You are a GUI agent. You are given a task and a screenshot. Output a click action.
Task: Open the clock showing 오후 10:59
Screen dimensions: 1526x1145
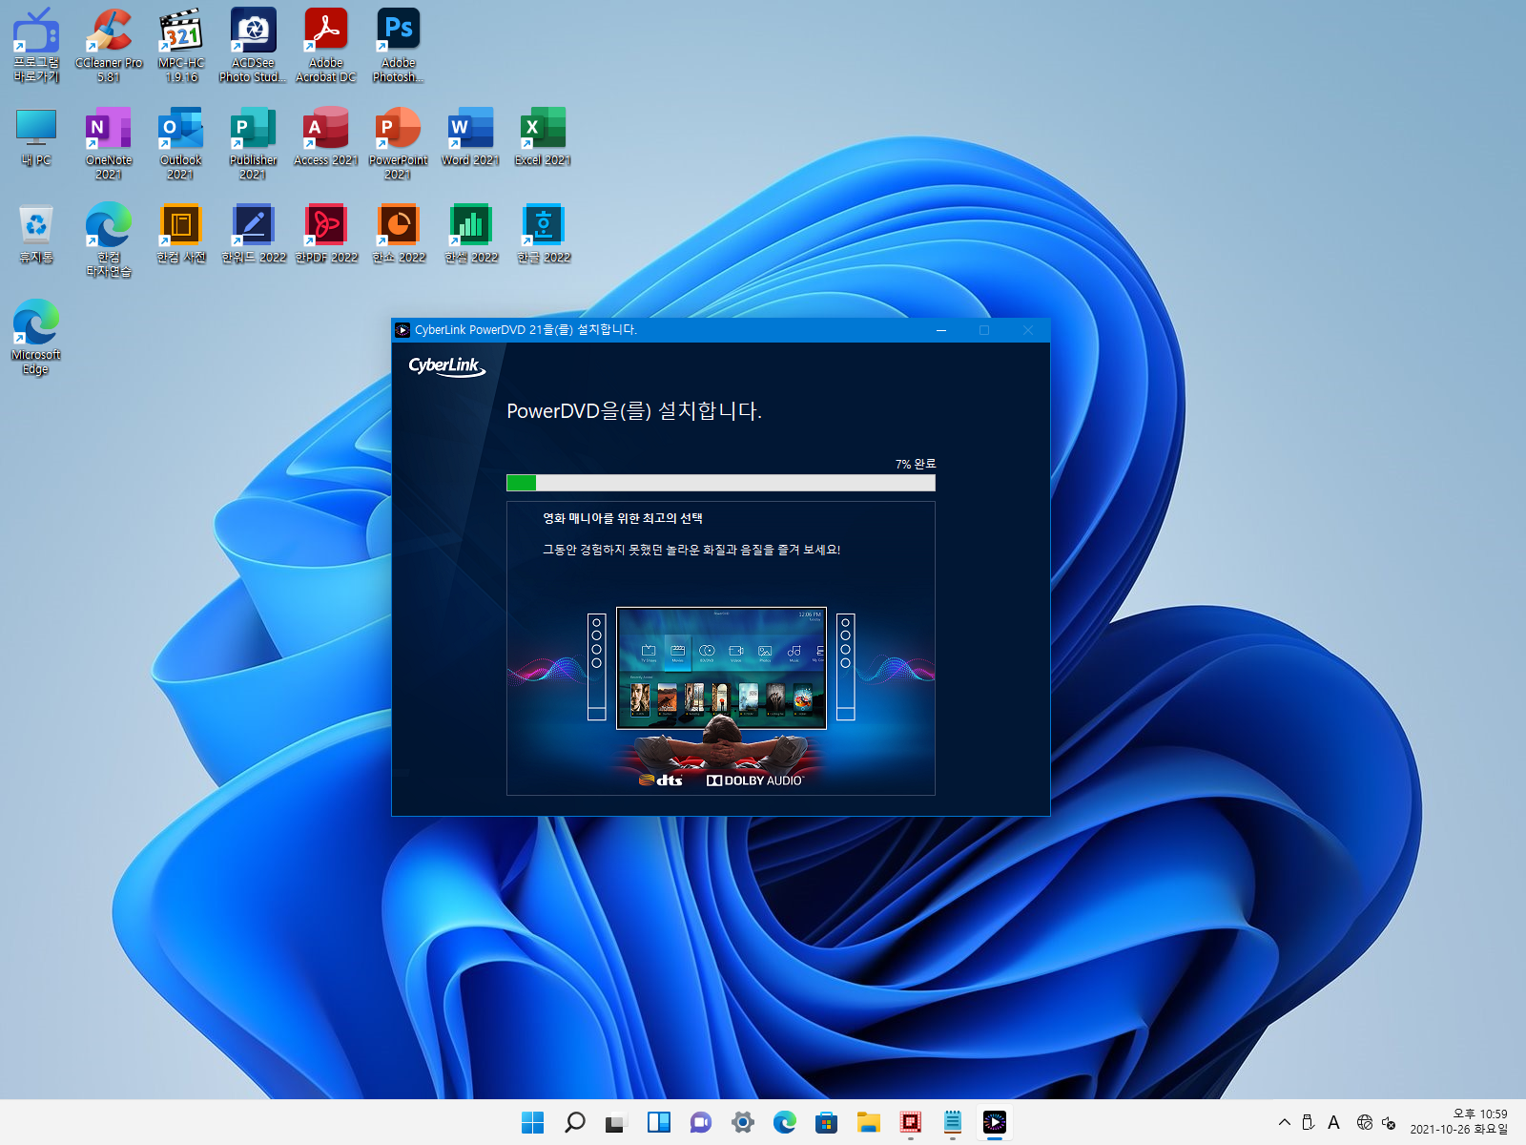point(1459,1122)
